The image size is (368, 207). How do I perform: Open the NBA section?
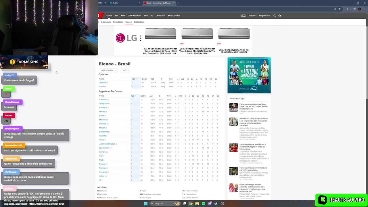coord(123,16)
